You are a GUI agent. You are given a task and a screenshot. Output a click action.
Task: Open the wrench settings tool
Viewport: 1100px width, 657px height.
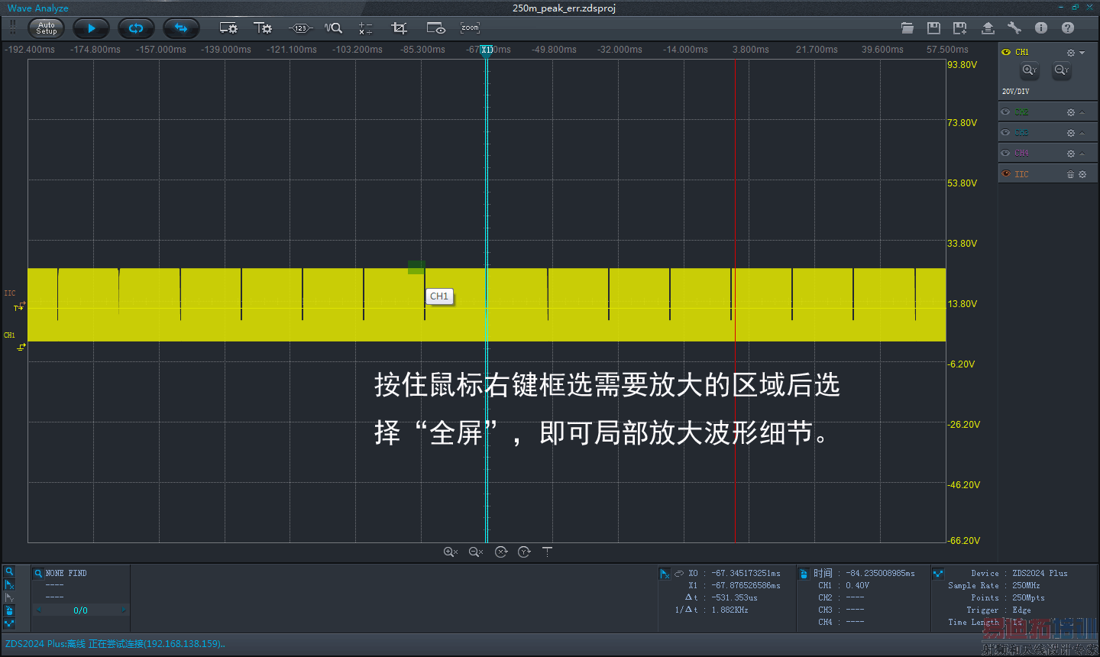pyautogui.click(x=1014, y=28)
